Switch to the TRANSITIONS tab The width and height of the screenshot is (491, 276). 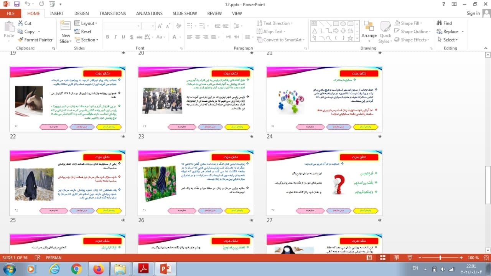[x=112, y=13]
